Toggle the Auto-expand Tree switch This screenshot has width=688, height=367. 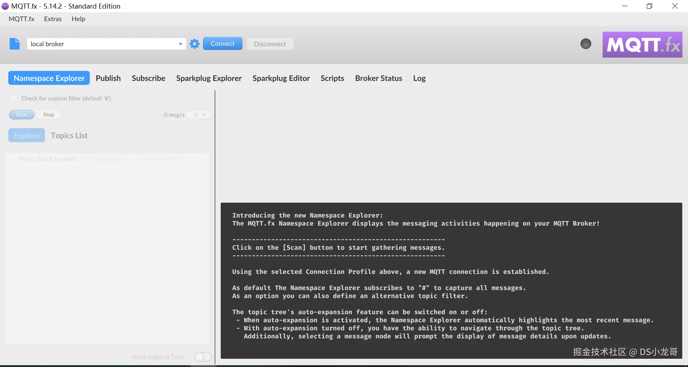coord(203,357)
